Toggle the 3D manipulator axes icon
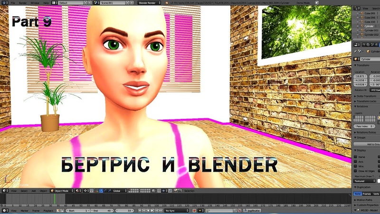This screenshot has height=214, width=380. pos(97,191)
